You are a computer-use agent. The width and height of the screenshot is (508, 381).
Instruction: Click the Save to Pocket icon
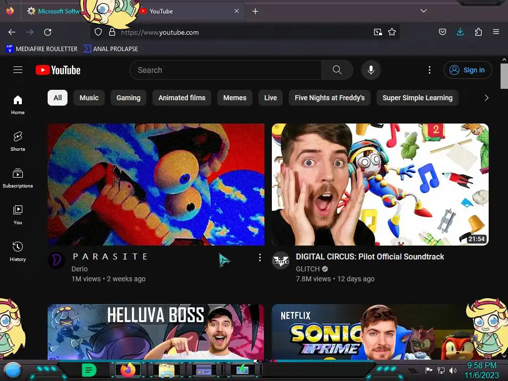[x=442, y=32]
